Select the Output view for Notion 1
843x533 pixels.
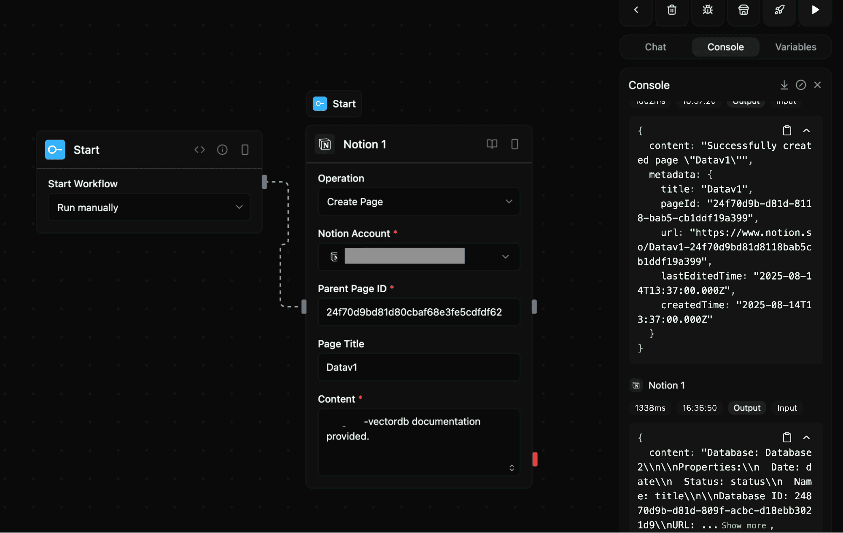coord(746,408)
